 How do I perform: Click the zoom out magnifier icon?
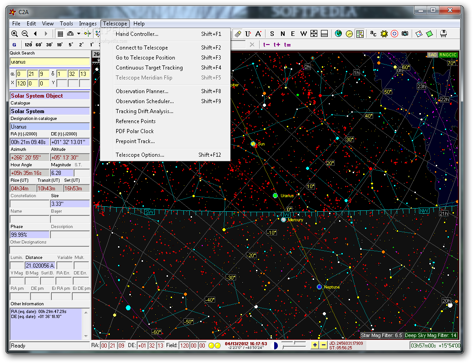[25, 34]
